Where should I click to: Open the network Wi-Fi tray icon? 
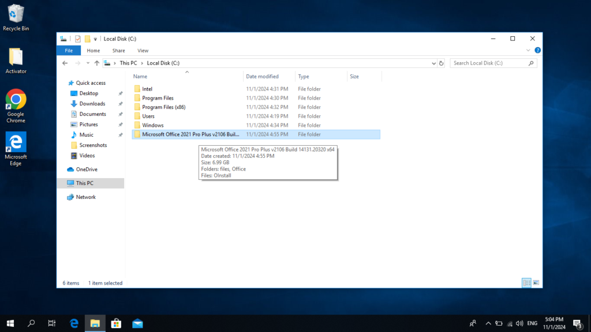coord(510,324)
